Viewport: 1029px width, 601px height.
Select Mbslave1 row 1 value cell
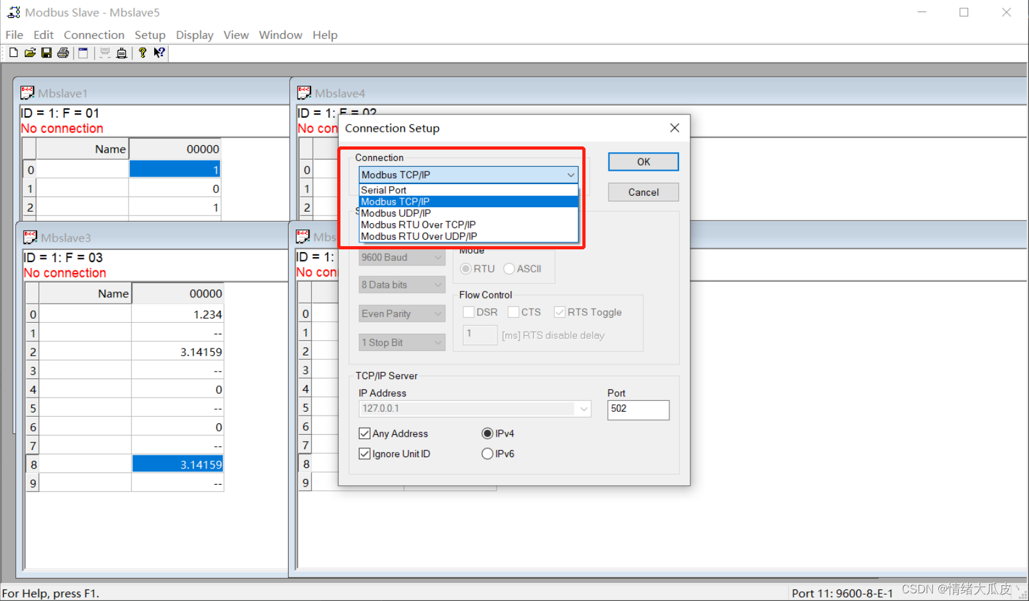175,189
